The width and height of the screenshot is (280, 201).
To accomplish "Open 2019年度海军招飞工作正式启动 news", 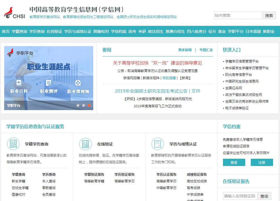I will [158, 106].
